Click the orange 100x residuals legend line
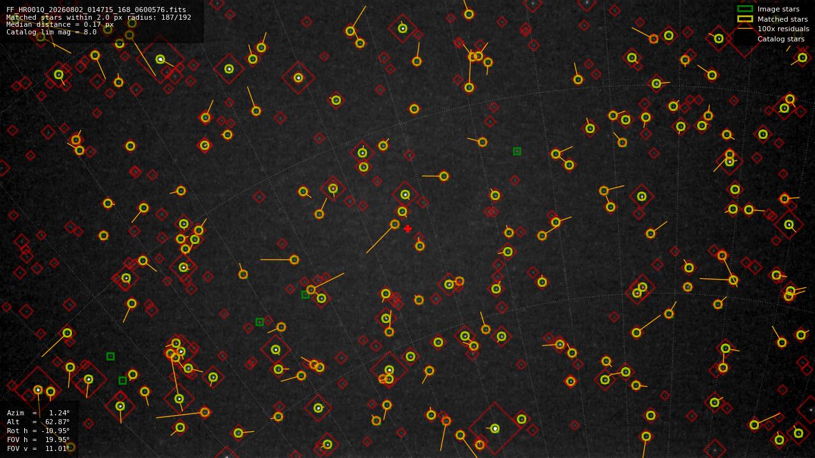Viewport: 815px width, 458px height. click(745, 28)
